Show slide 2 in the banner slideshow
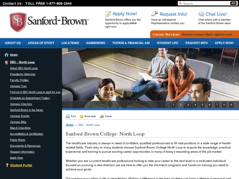The width and height of the screenshot is (239, 179). point(181,105)
